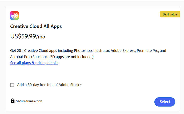Choose the plan with the blue Select button
The height and width of the screenshot is (114, 184).
[165, 102]
